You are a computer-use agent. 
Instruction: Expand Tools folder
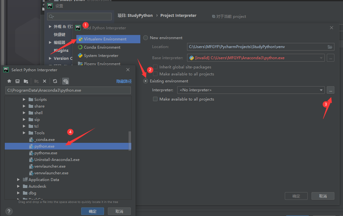(x=24, y=133)
